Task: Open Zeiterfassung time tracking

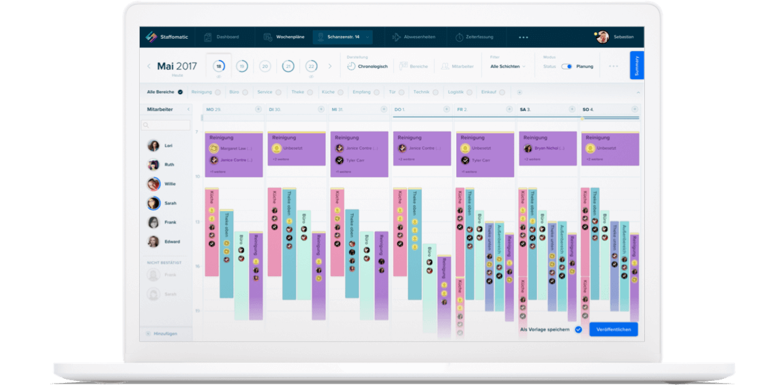Action: pyautogui.click(x=474, y=37)
